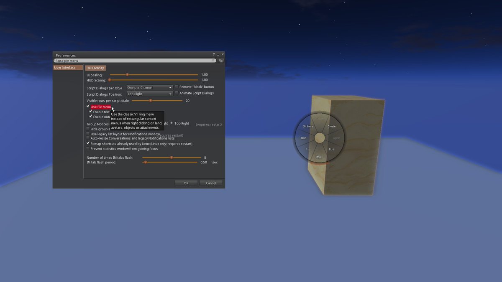Click the visible rows value 20
Viewport: 502px width, 282px height.
click(x=187, y=101)
